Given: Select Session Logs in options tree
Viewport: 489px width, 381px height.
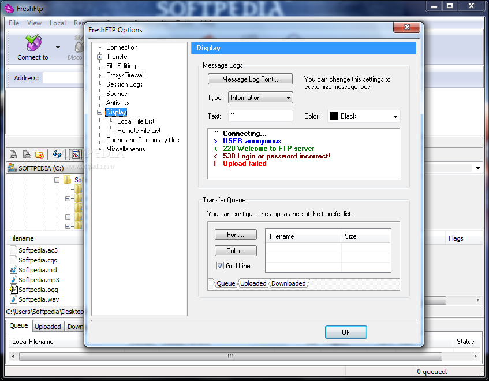Looking at the screenshot, I should click(125, 84).
